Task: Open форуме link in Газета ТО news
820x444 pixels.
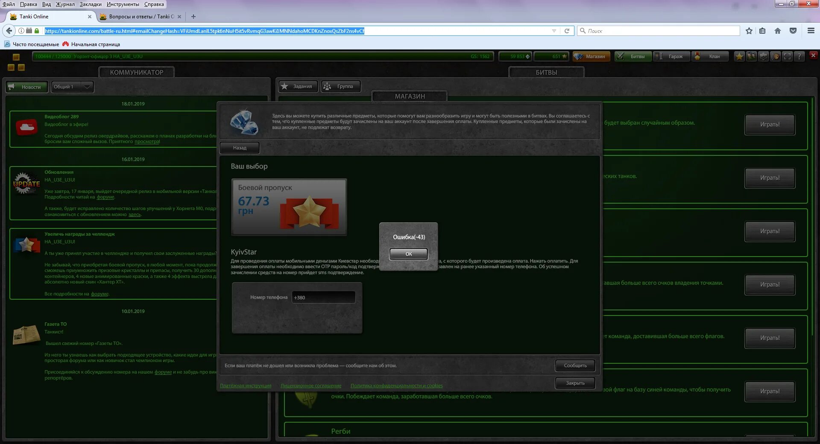Action: [x=163, y=372]
